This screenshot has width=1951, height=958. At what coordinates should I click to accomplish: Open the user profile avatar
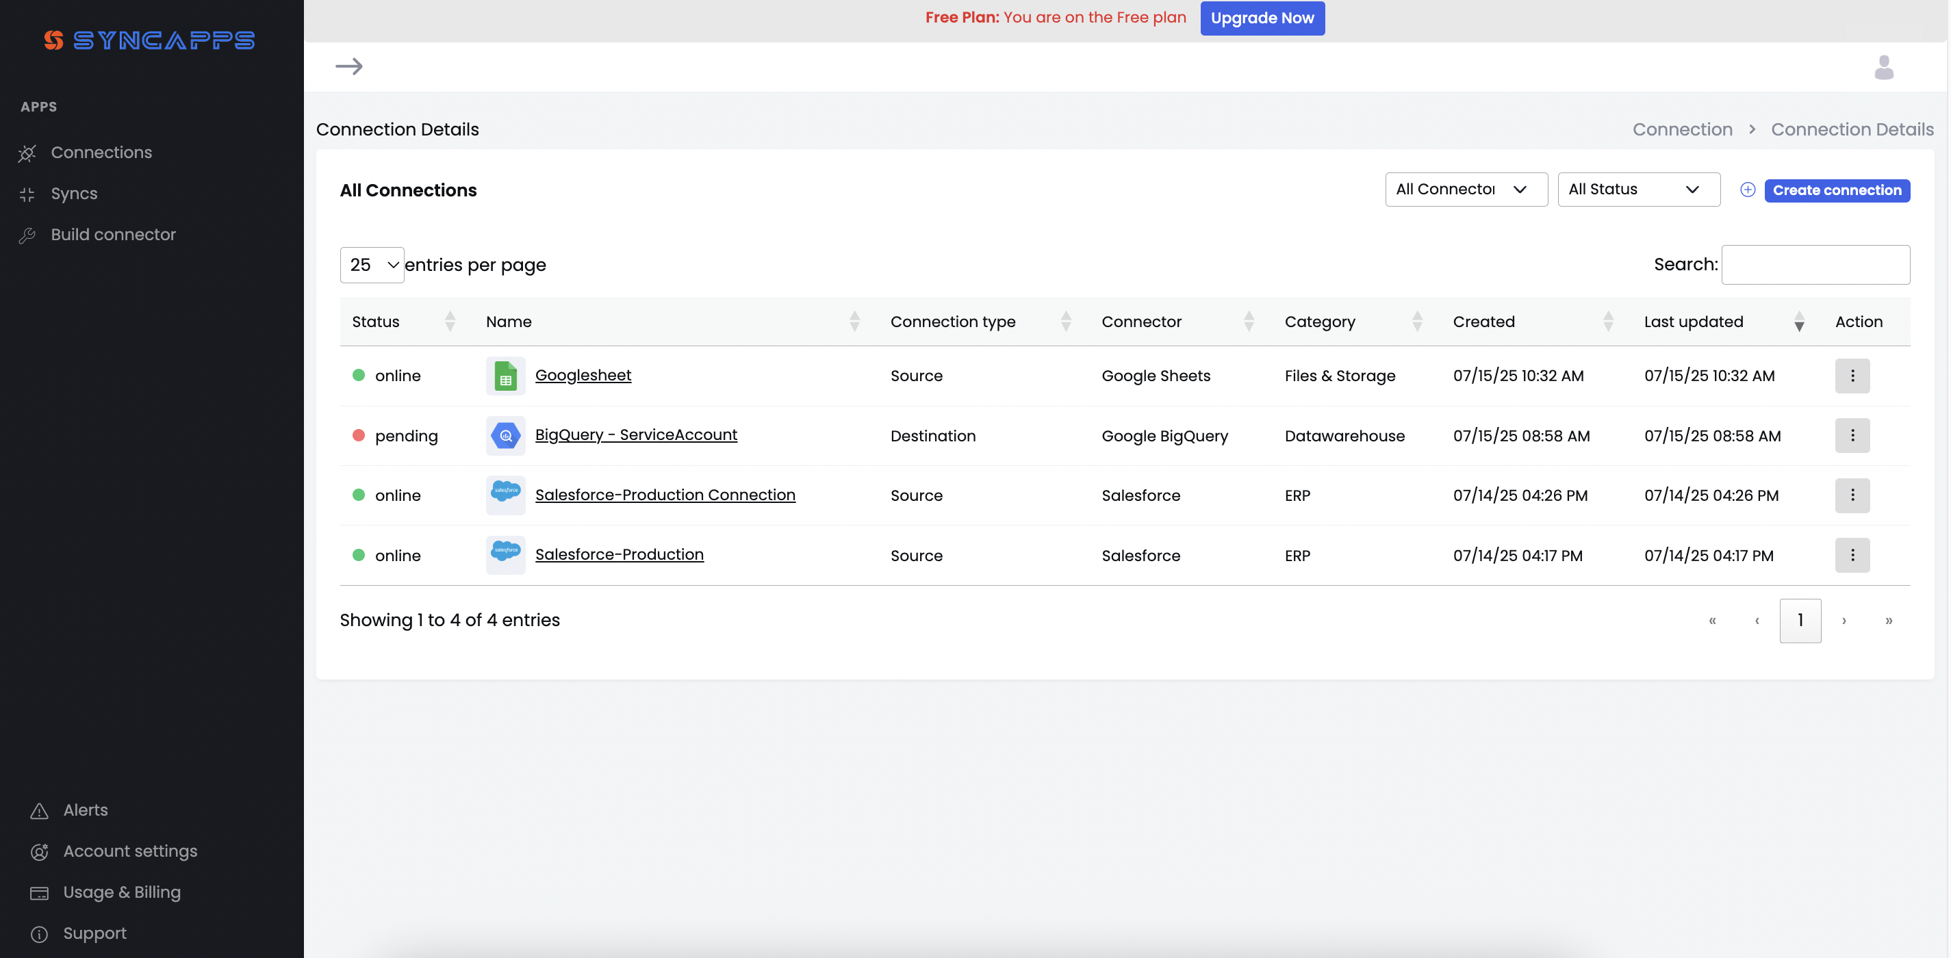point(1884,67)
